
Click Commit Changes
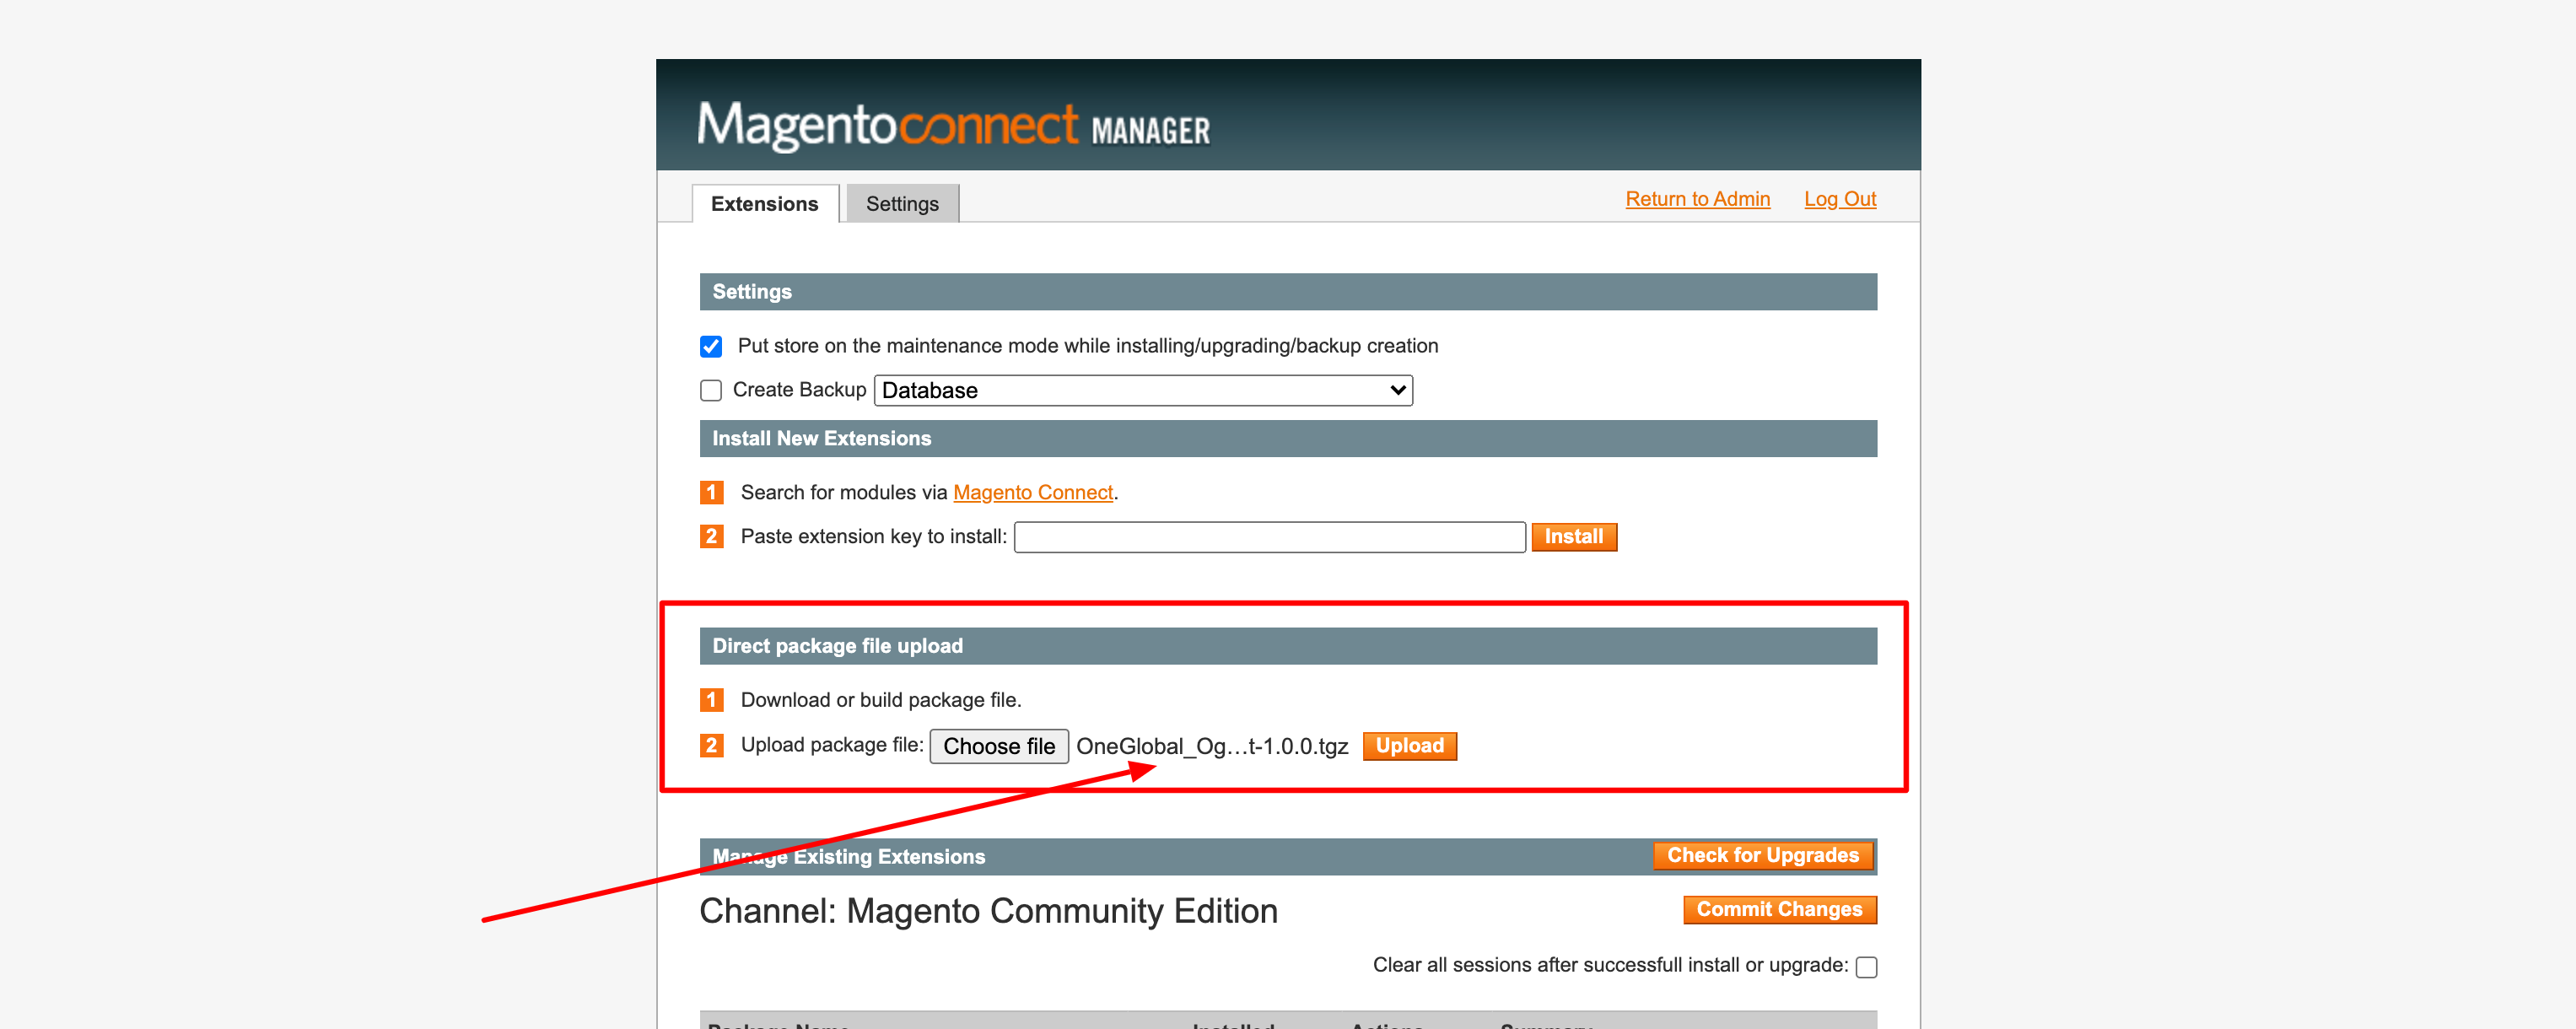(x=1779, y=909)
